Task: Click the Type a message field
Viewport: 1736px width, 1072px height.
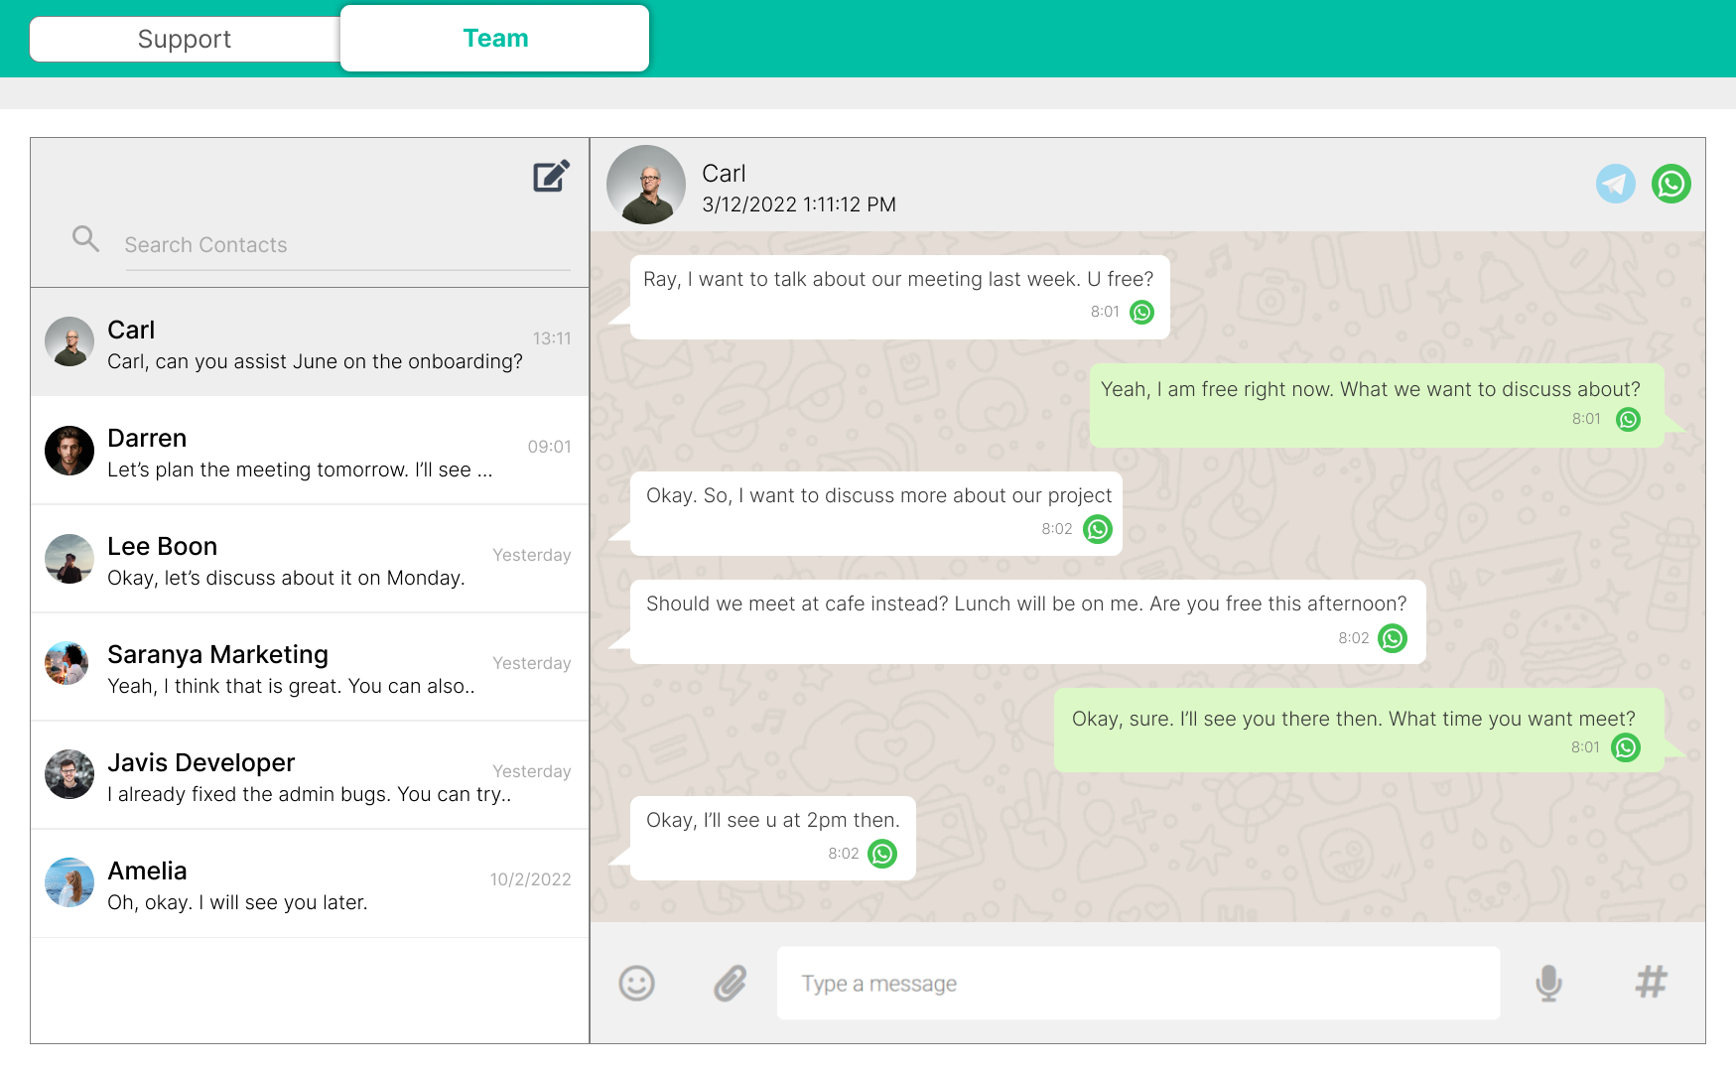Action: (1137, 983)
